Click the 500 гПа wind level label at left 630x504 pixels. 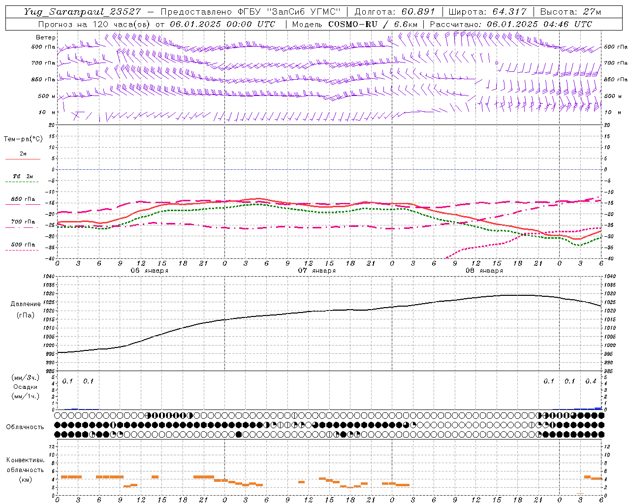click(43, 47)
